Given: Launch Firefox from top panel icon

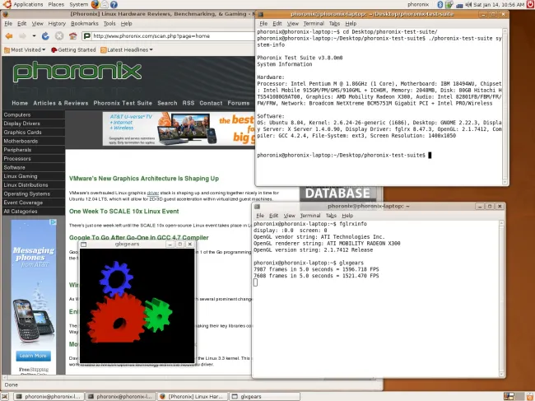Looking at the screenshot, I should click(x=95, y=4).
